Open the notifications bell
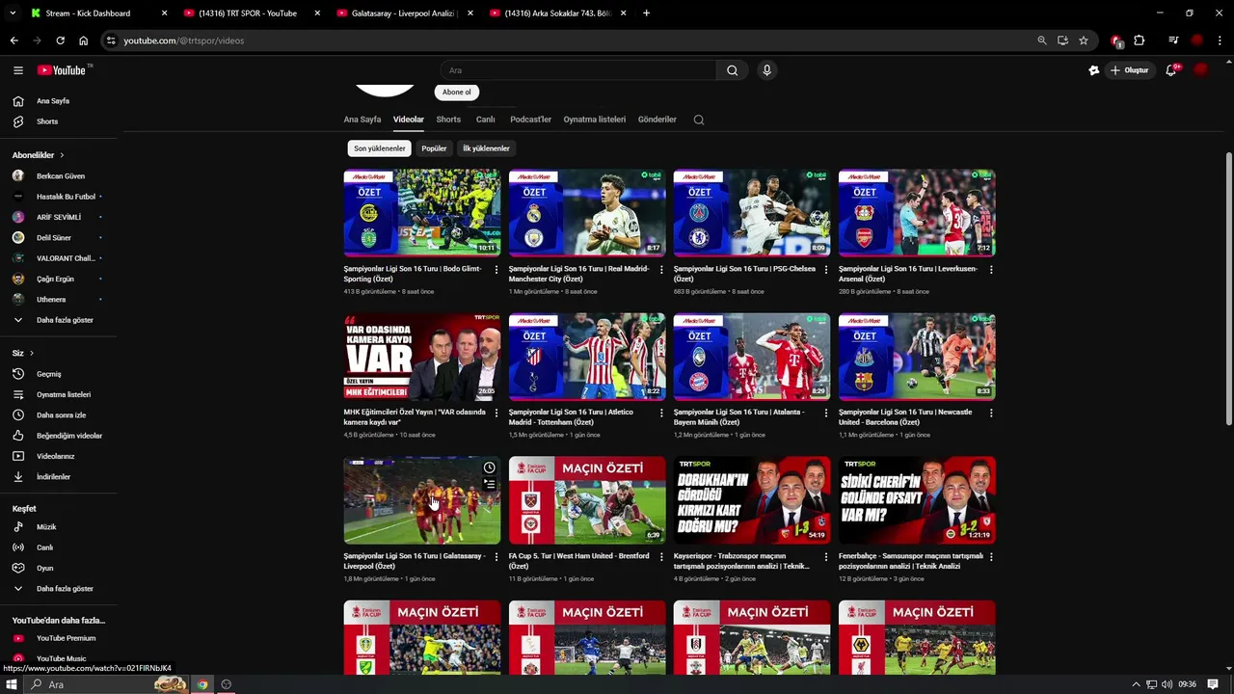The image size is (1234, 694). click(x=1171, y=70)
